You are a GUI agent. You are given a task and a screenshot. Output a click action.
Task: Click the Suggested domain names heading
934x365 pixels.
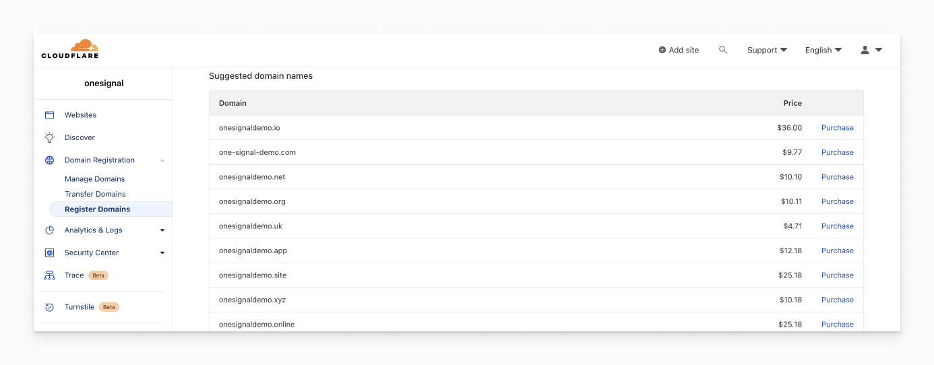click(261, 76)
